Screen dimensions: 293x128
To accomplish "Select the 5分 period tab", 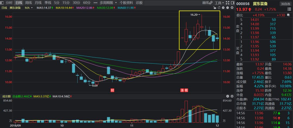I will (x=57, y=3).
